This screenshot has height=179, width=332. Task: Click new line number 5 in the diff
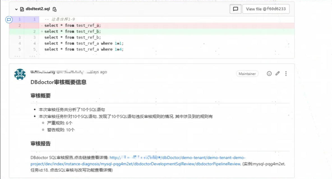click(34, 49)
